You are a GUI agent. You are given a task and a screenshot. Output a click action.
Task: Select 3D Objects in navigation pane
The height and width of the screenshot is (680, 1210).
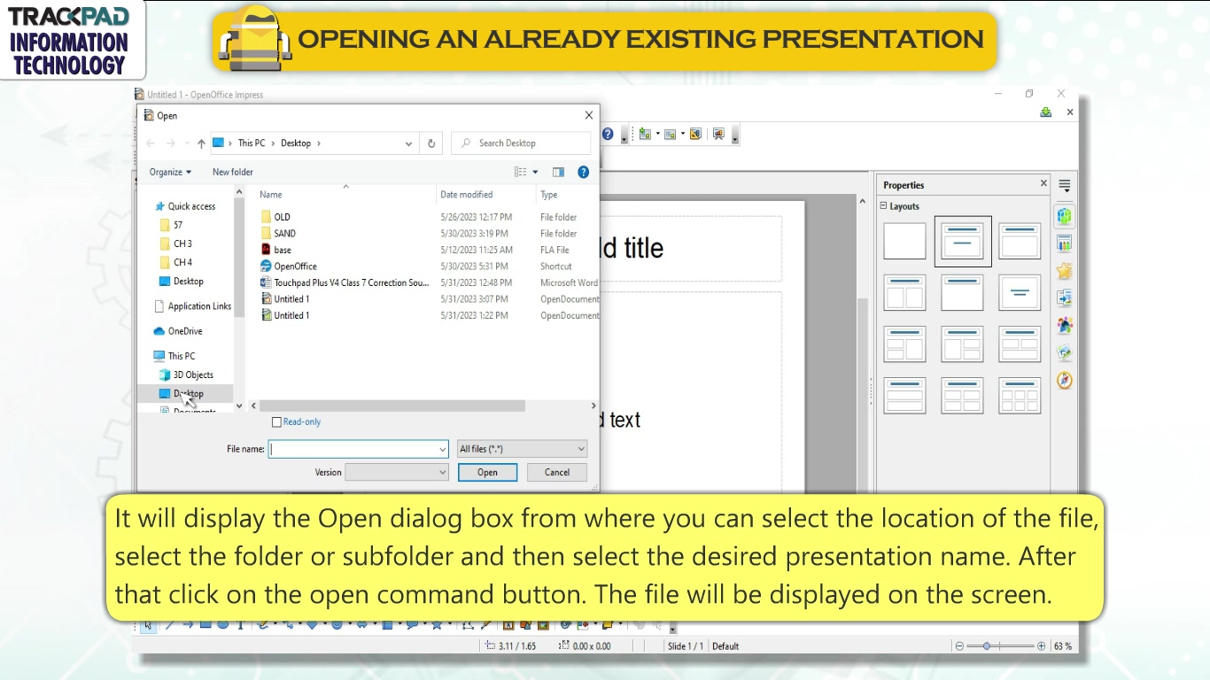187,375
